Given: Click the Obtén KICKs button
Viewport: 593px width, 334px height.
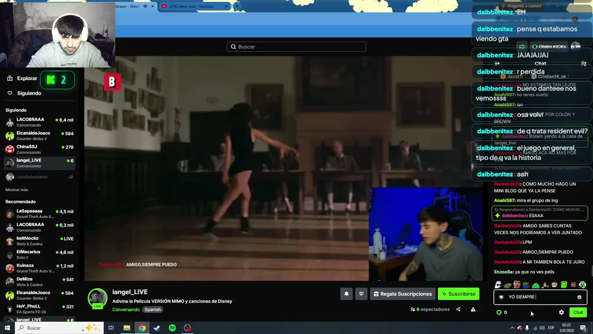Looking at the screenshot, I should 549,46.
